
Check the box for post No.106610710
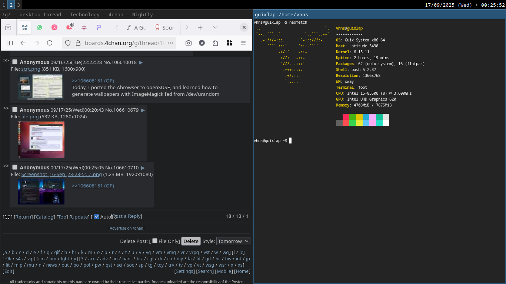pos(15,167)
